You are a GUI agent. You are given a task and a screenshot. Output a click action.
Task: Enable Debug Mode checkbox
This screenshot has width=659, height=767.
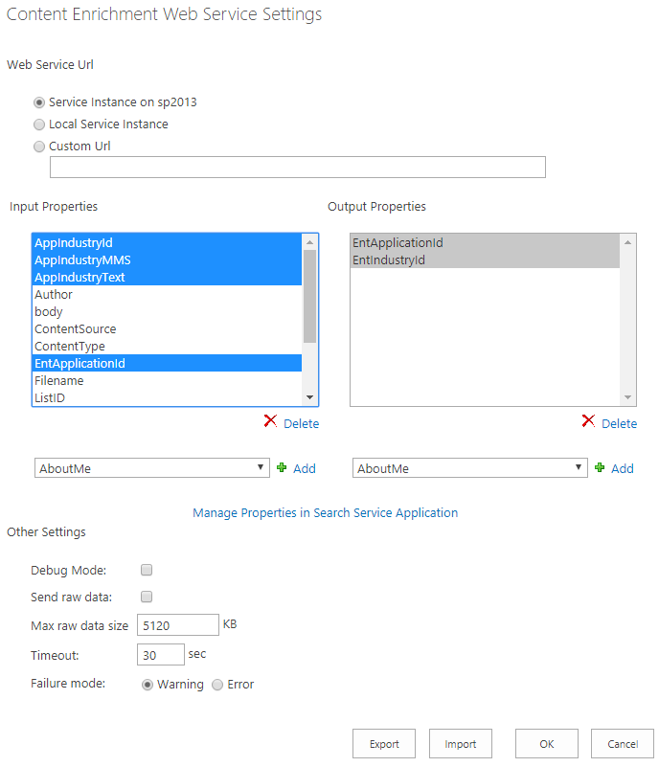tap(147, 570)
